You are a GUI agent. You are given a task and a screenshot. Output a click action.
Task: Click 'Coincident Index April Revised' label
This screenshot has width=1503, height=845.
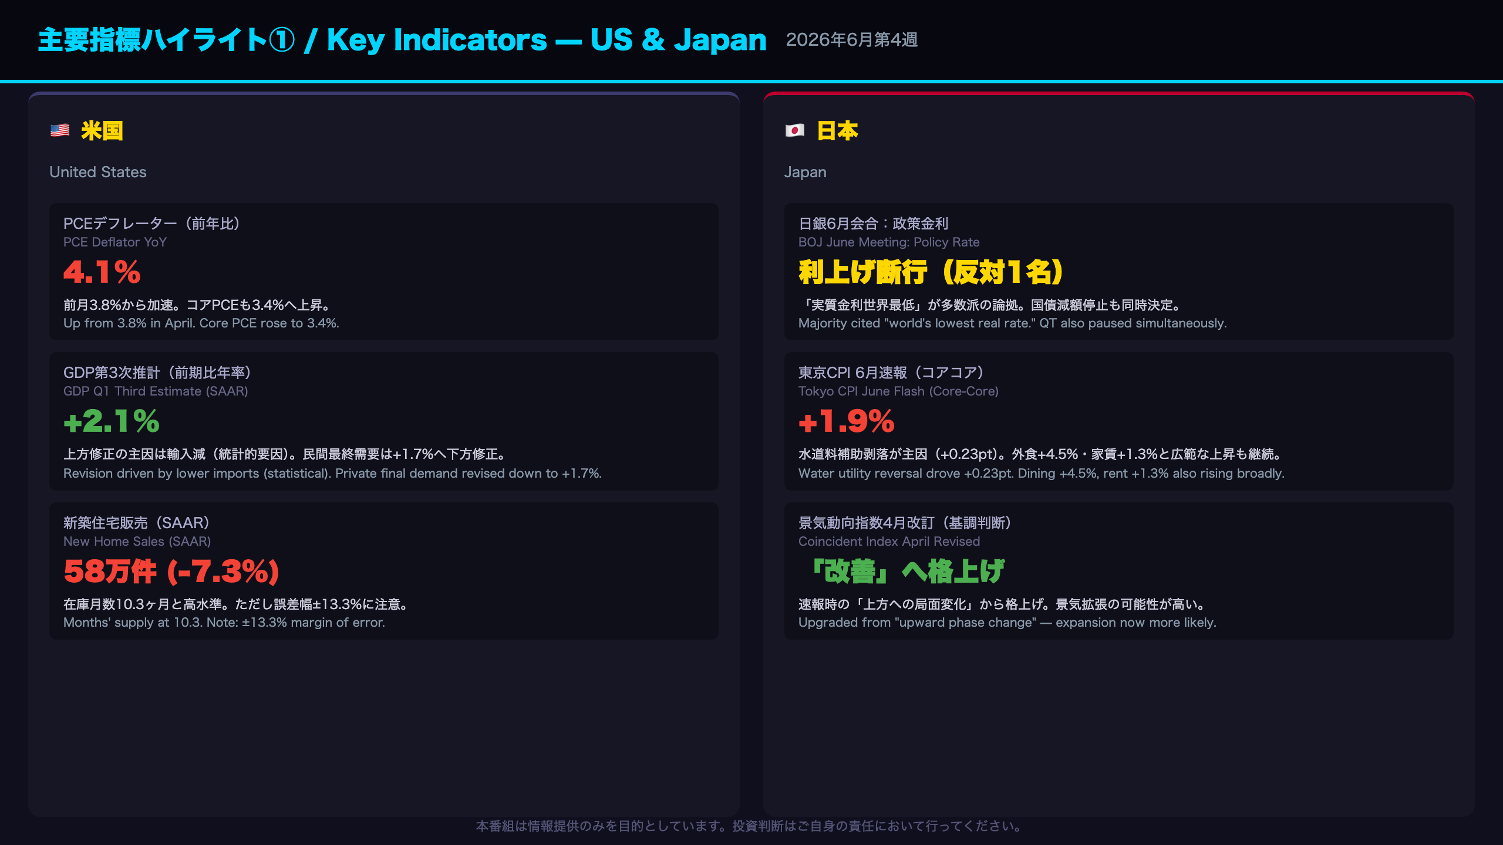[889, 542]
